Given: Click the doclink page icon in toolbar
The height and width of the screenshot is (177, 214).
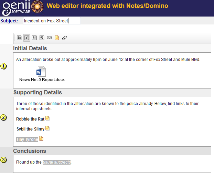Looking at the screenshot, I should (57, 38).
